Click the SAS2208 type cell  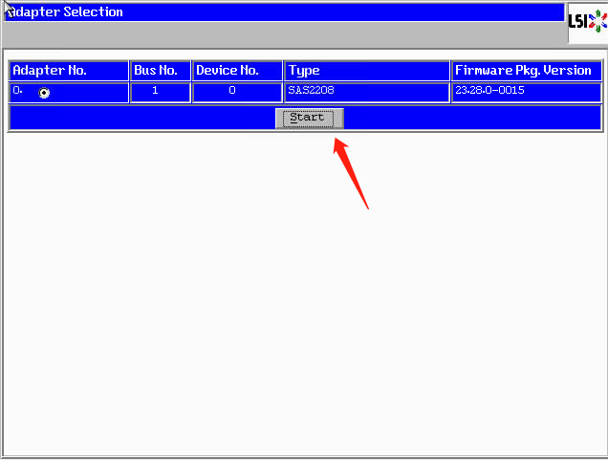(x=367, y=93)
